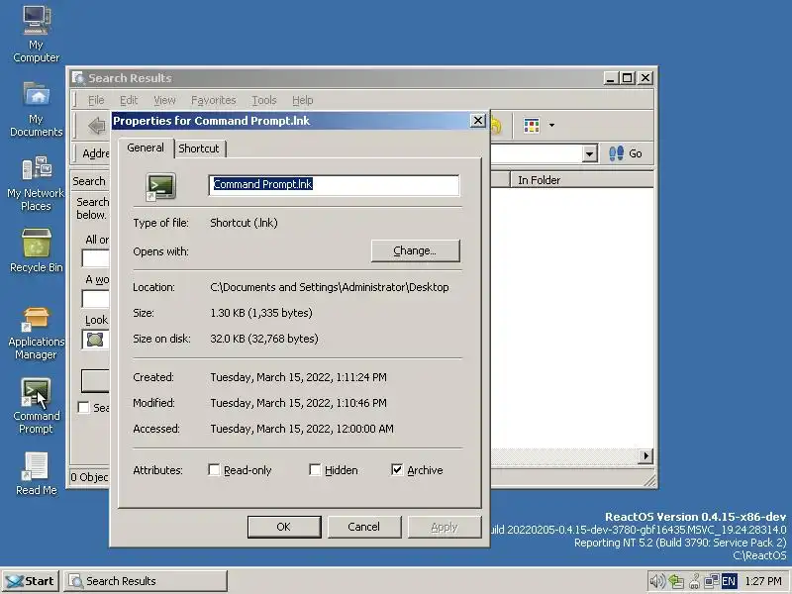The height and width of the screenshot is (594, 792).
Task: Click the taskbar clock showing 1:27 PM
Action: (x=762, y=581)
